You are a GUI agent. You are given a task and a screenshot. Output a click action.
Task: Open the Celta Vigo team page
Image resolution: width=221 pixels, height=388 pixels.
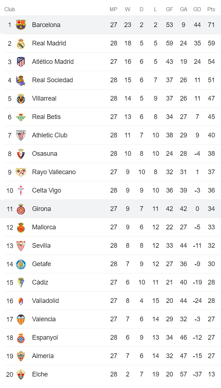pos(46,190)
